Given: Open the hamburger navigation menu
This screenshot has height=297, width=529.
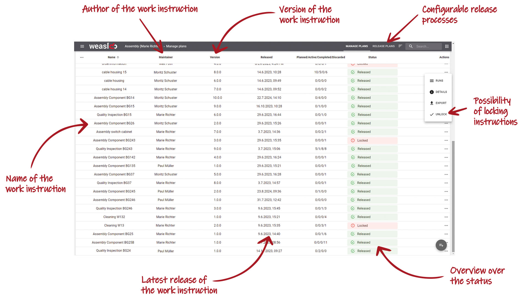Looking at the screenshot, I should (x=82, y=46).
